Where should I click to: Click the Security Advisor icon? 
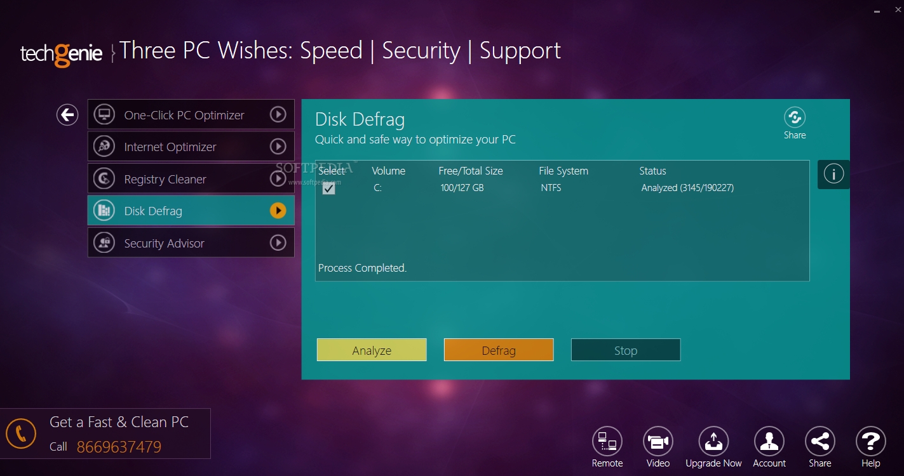point(104,243)
